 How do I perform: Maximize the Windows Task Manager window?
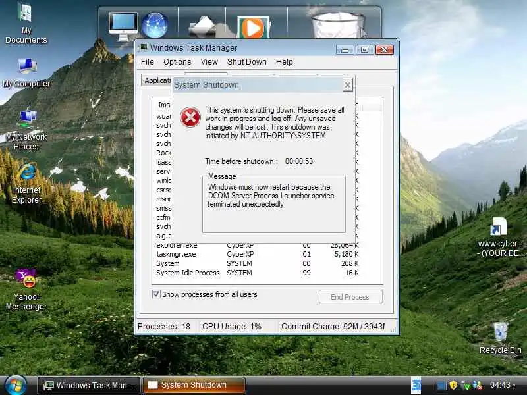(x=364, y=50)
